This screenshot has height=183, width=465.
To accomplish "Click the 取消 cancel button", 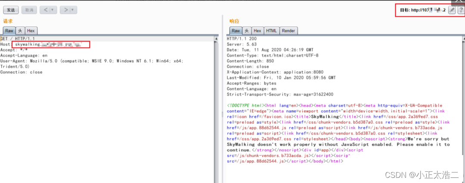I will tap(29, 10).
